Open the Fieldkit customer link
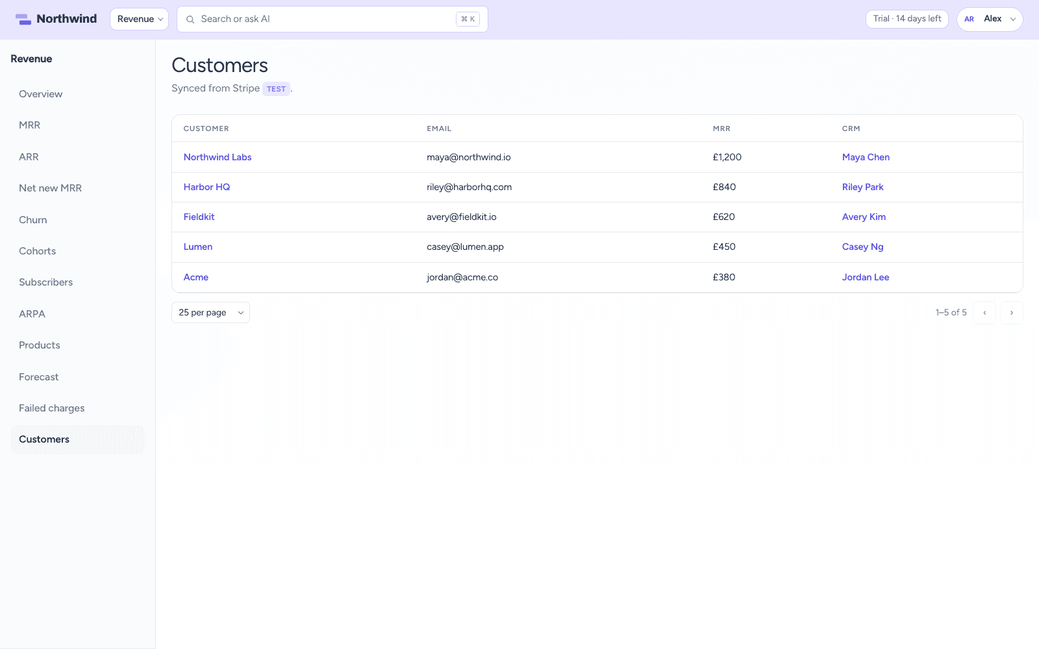This screenshot has height=649, width=1039. (199, 217)
